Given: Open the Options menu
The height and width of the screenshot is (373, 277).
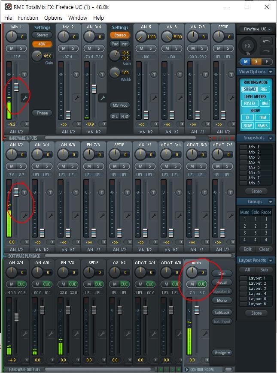Looking at the screenshot, I should click(x=53, y=18).
